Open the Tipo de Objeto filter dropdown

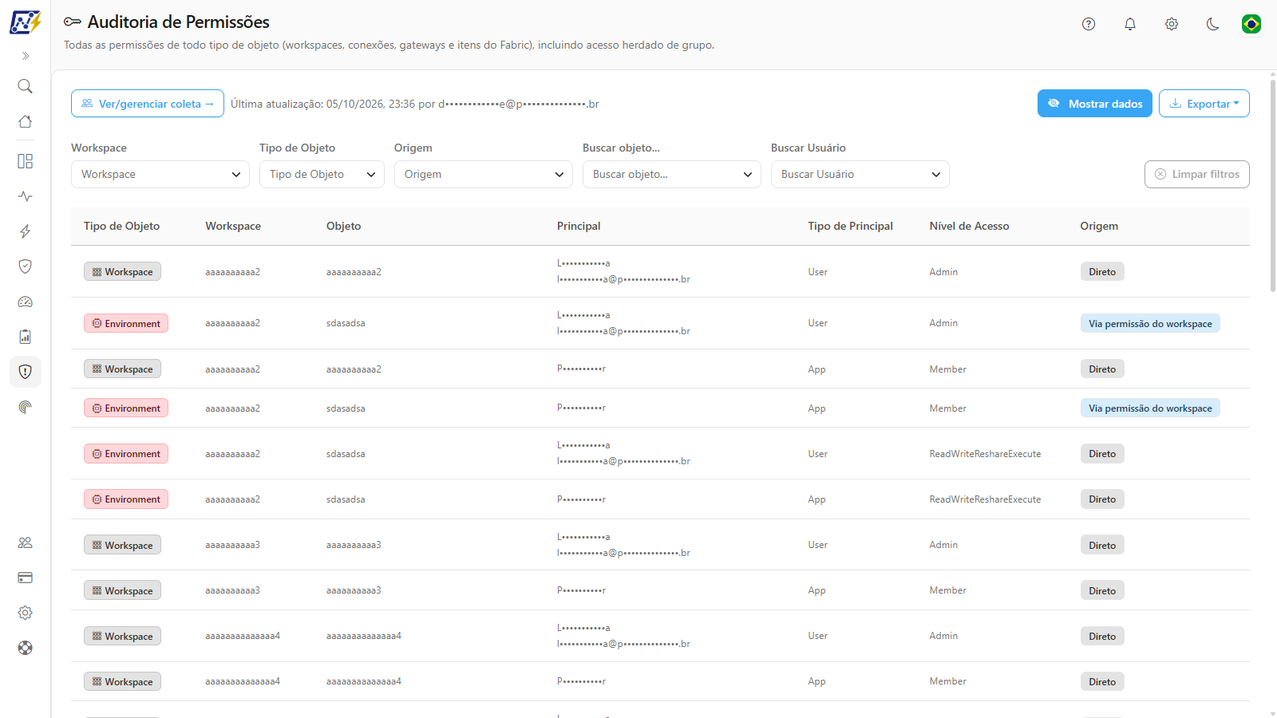coord(322,175)
